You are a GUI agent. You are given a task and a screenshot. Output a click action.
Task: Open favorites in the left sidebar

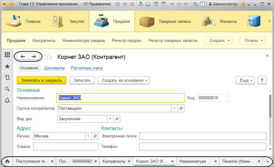point(7,66)
